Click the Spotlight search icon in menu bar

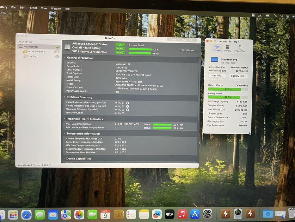(x=282, y=16)
